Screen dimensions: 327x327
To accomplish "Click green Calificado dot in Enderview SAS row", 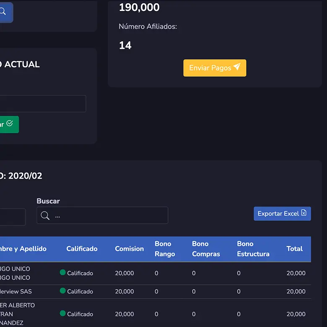I will pos(63,291).
